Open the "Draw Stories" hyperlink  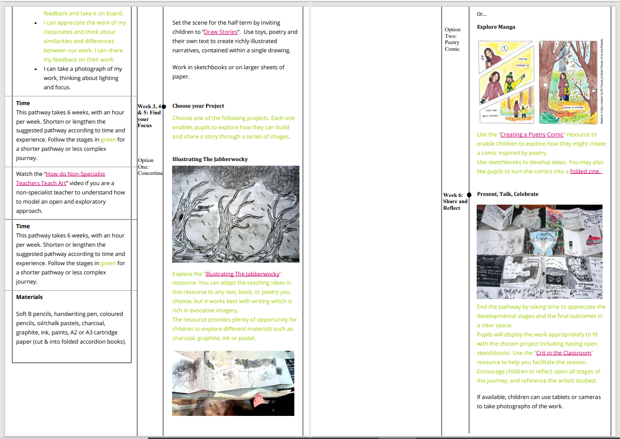[220, 32]
